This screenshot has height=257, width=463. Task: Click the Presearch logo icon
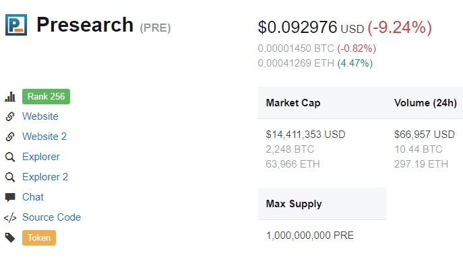16,25
